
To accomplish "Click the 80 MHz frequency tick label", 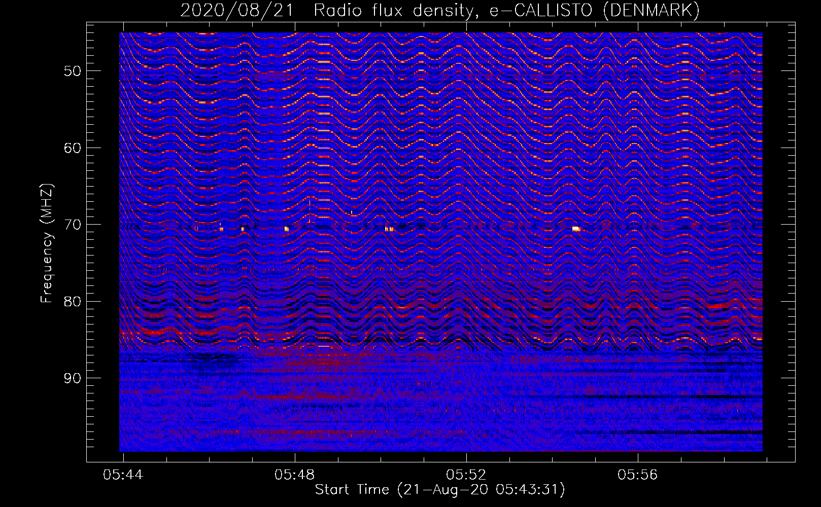I will (73, 302).
